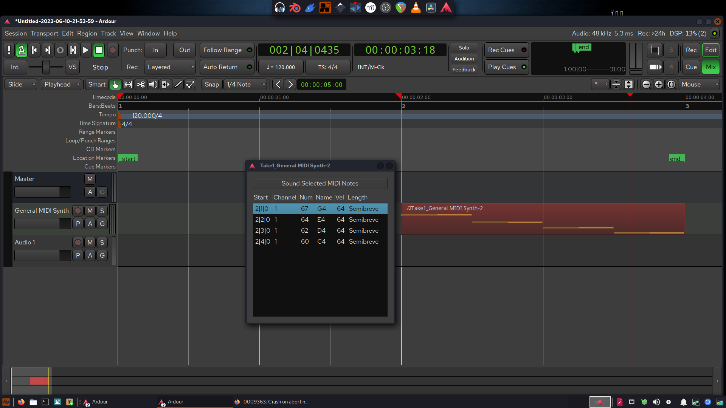The width and height of the screenshot is (726, 408).
Task: Click the start location marker on the timeline
Action: (x=128, y=158)
